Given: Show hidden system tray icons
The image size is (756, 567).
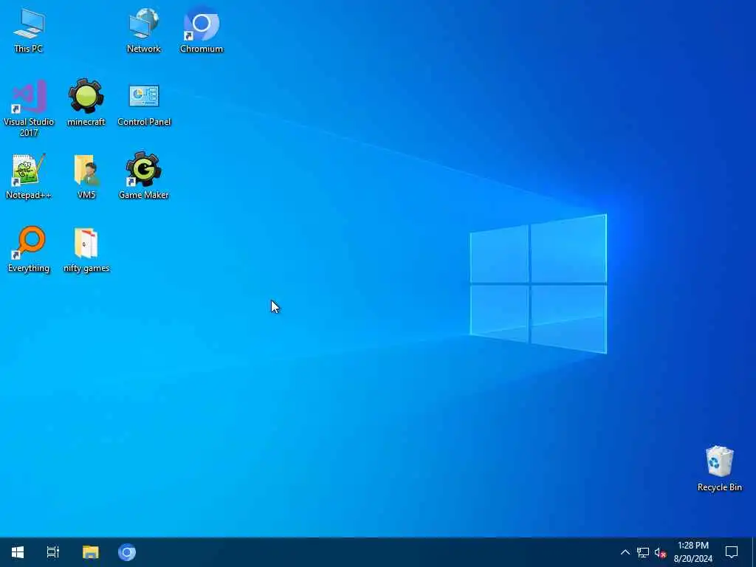Looking at the screenshot, I should tap(625, 552).
